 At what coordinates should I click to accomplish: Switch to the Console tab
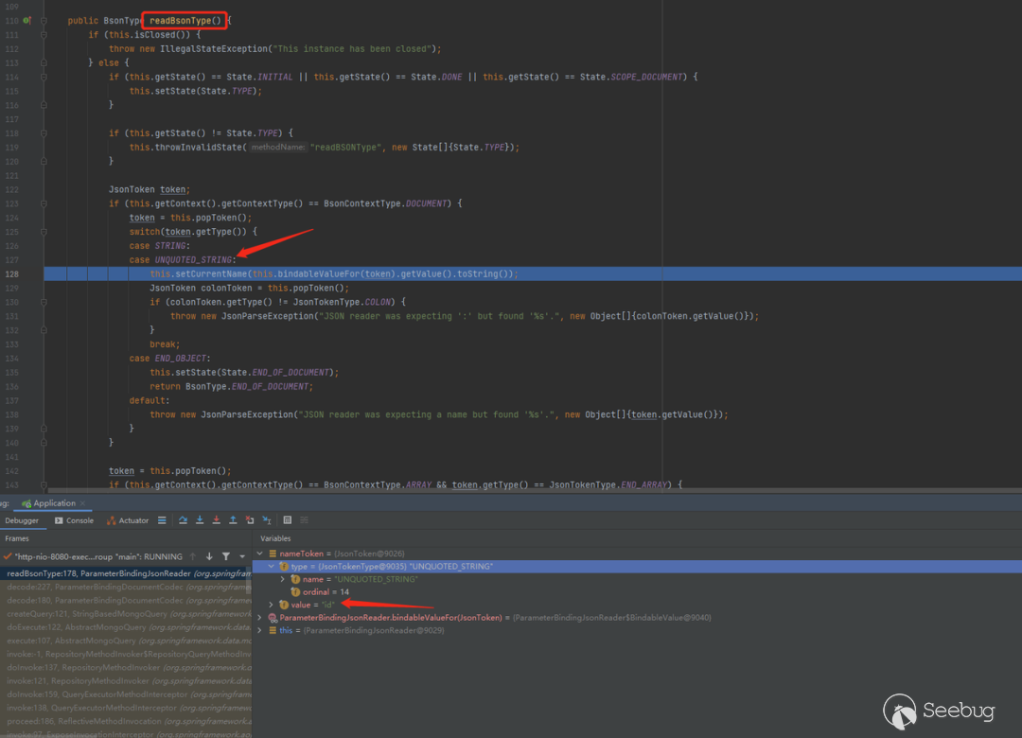[x=74, y=520]
